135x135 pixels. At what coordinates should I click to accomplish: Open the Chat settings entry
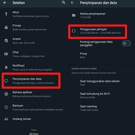point(34,54)
